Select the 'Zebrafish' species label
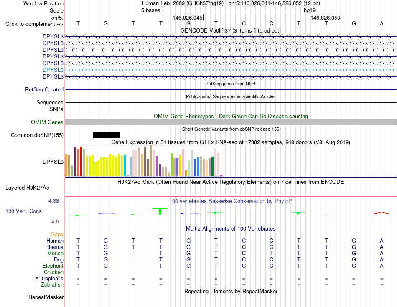 (x=52, y=285)
